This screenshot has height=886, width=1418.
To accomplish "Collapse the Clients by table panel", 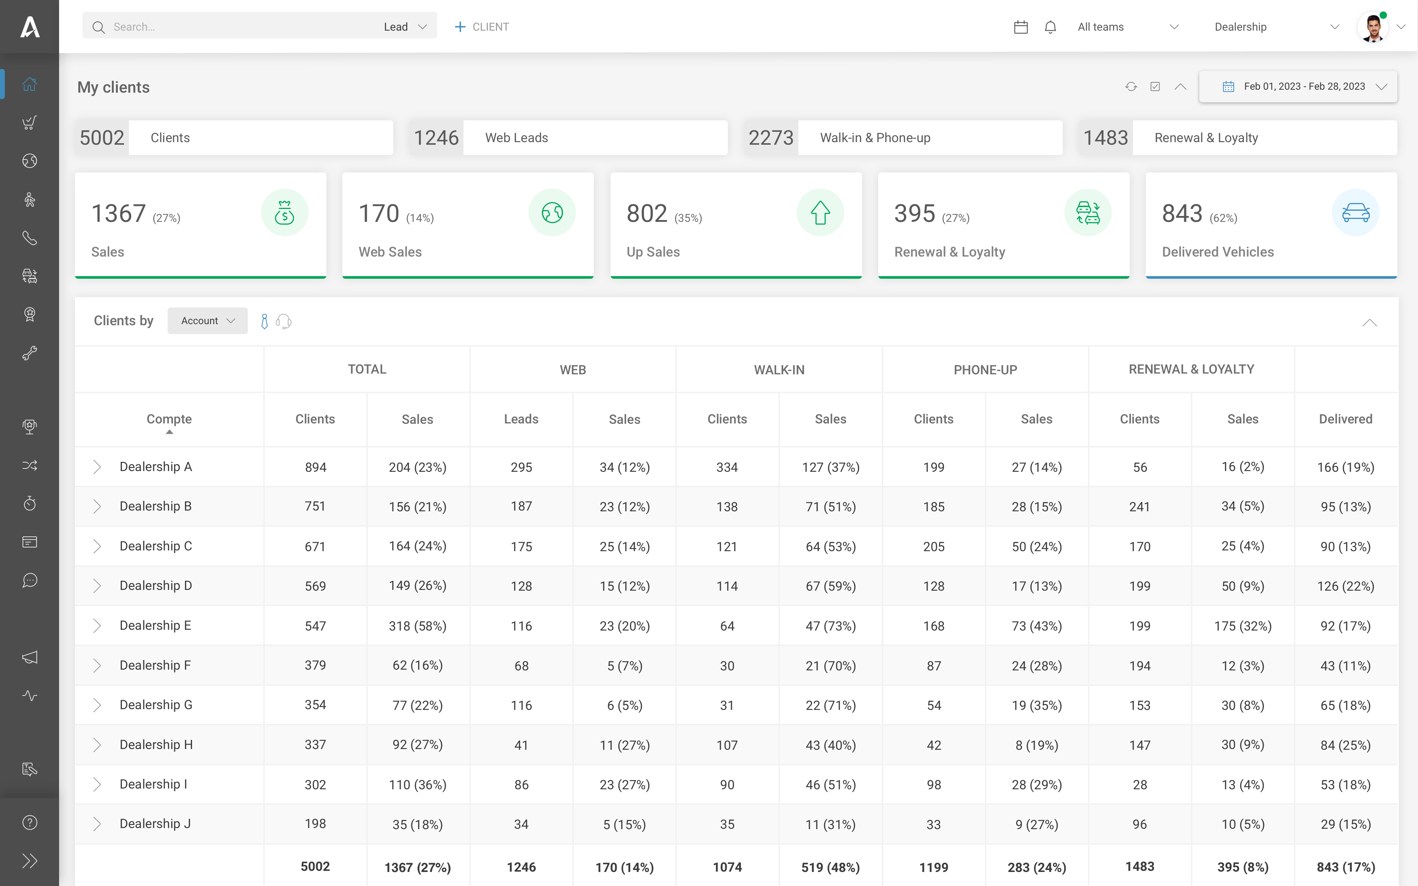I will [x=1369, y=322].
